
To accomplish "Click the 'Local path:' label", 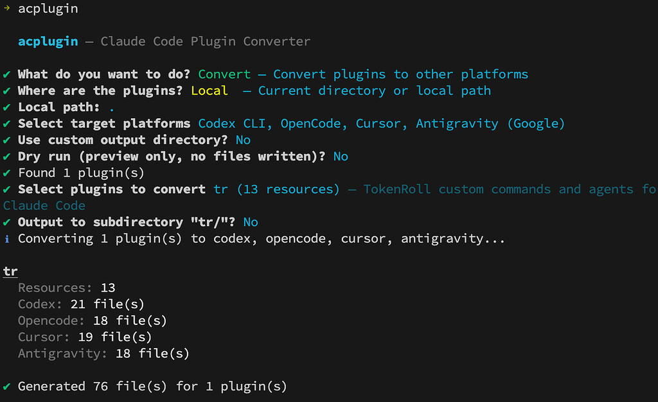I will pos(58,107).
